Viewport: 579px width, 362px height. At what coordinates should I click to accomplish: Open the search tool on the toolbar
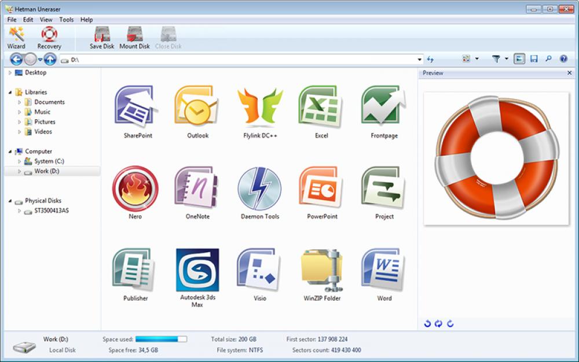pos(549,58)
